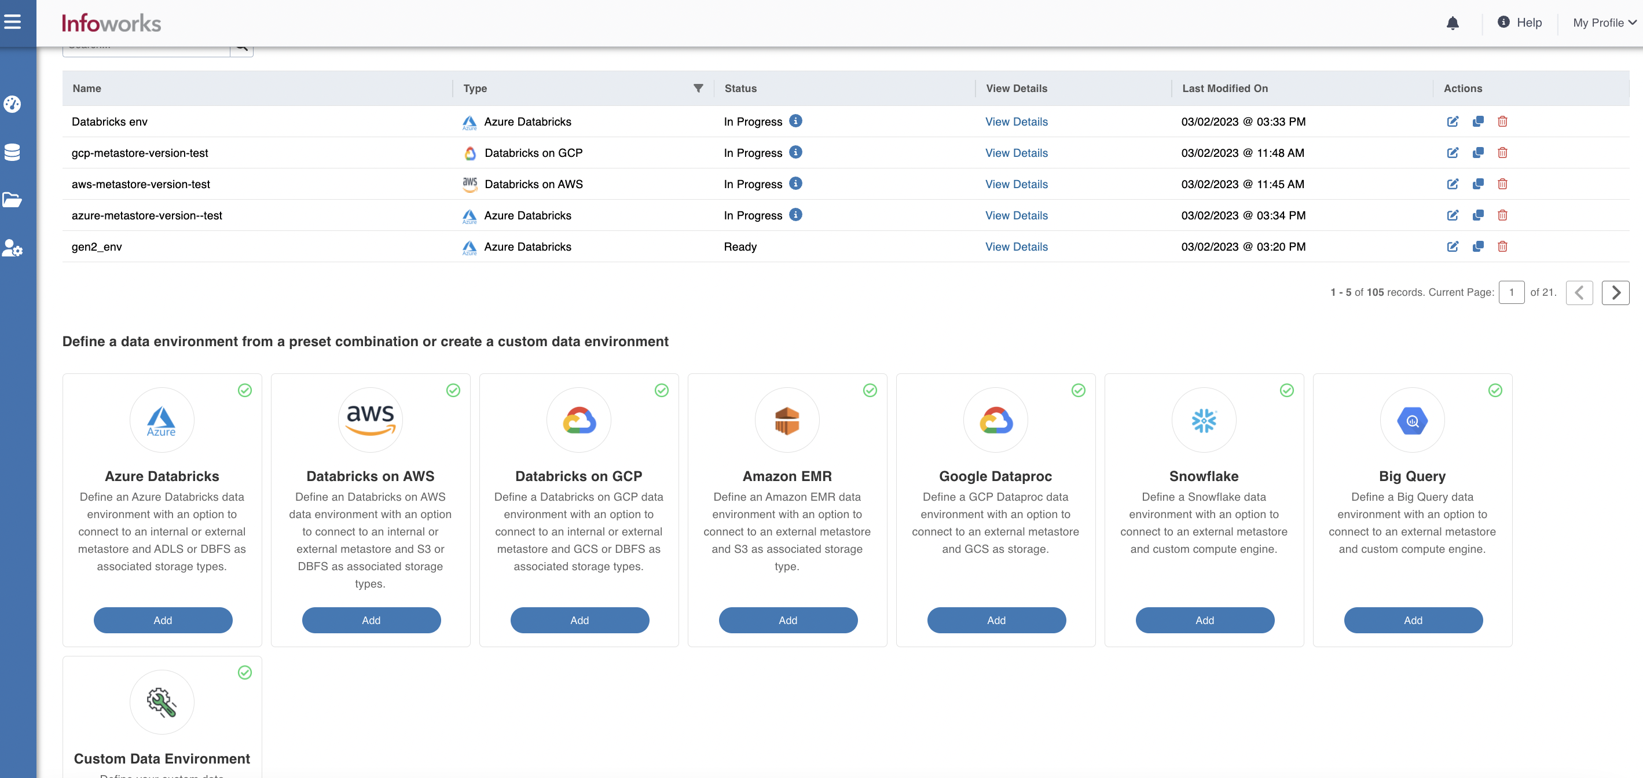Click green checkmark on Custom Data Environment card
This screenshot has width=1643, height=778.
pos(244,671)
